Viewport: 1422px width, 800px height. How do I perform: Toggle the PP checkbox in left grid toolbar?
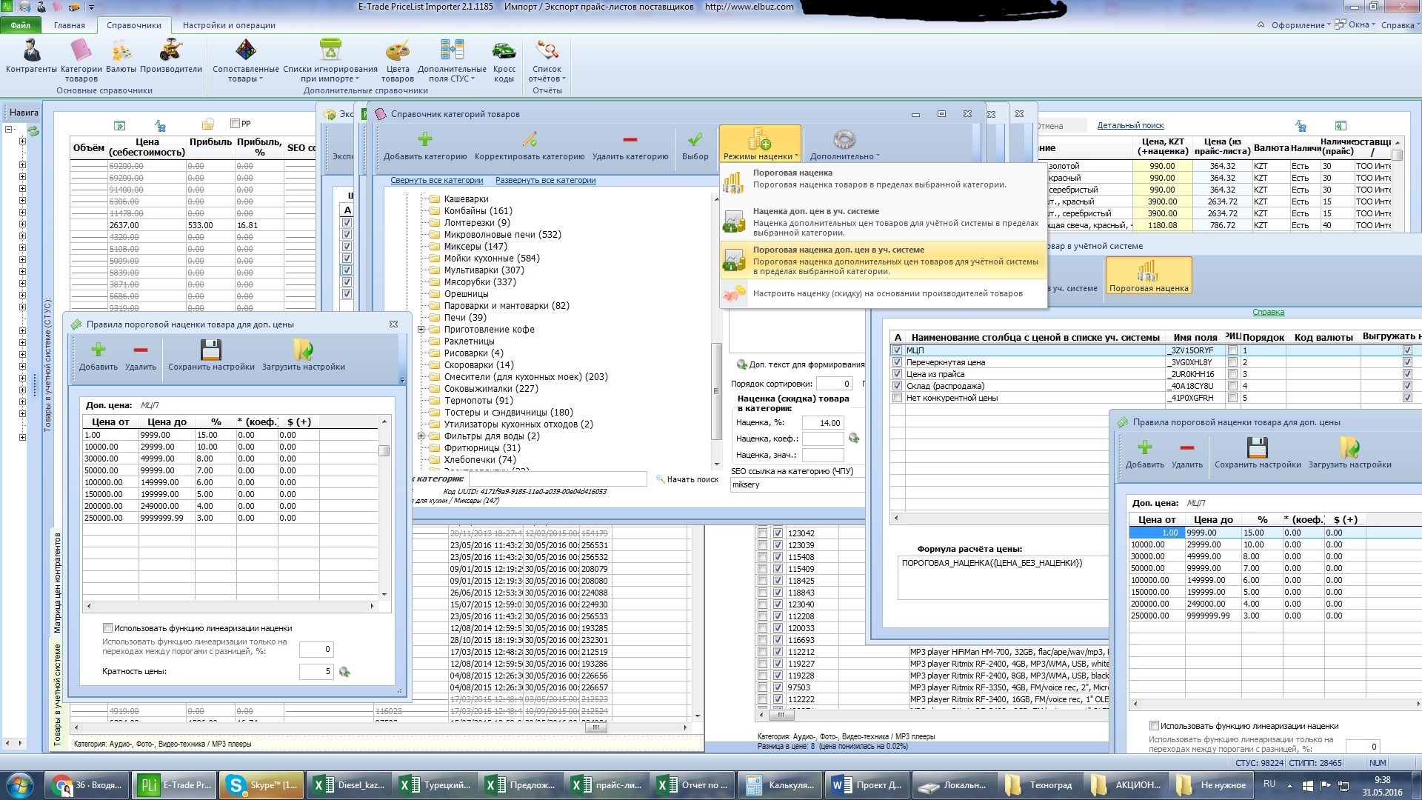(235, 124)
